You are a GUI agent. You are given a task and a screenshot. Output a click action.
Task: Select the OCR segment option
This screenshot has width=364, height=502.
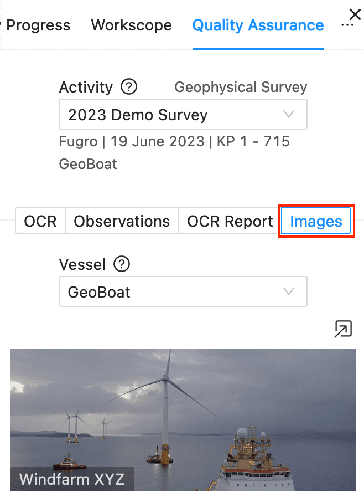coord(40,221)
